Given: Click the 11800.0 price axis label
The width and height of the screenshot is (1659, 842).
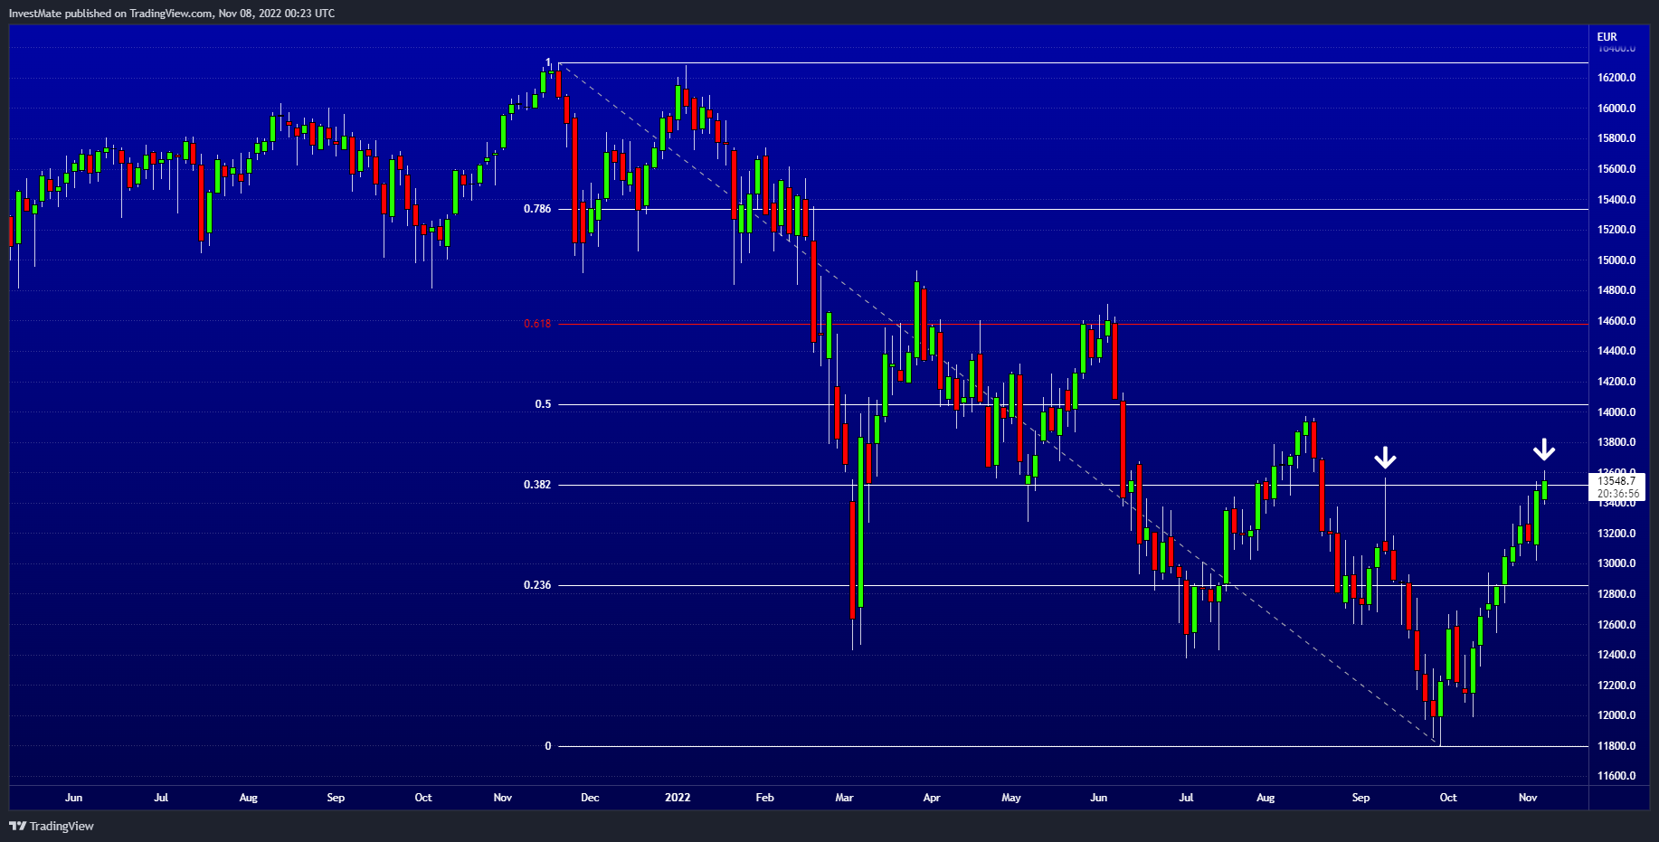Looking at the screenshot, I should pyautogui.click(x=1616, y=746).
